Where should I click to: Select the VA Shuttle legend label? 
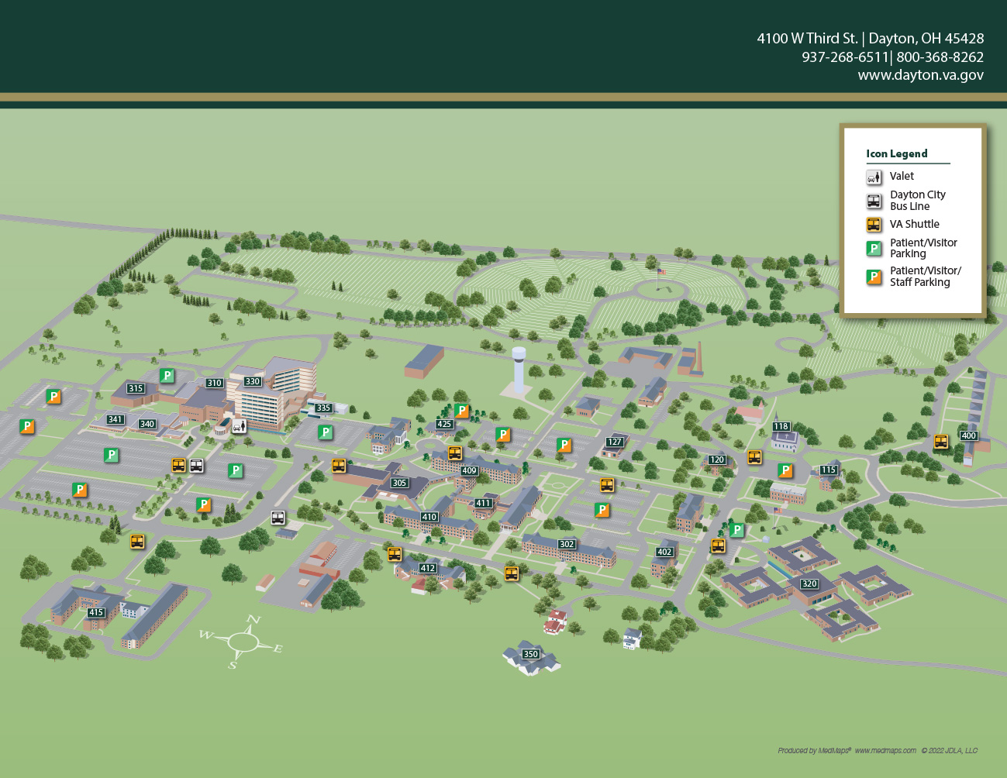point(915,224)
